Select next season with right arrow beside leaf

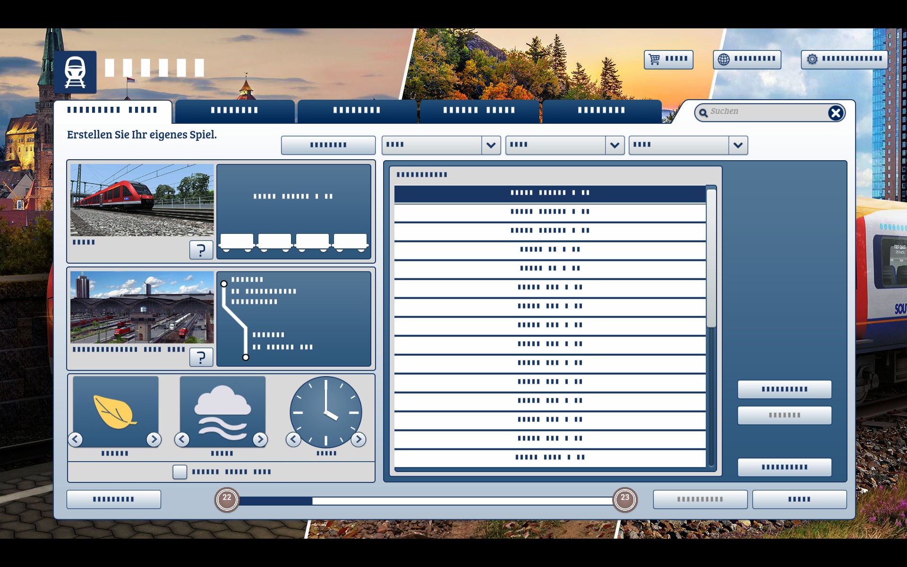(x=154, y=439)
